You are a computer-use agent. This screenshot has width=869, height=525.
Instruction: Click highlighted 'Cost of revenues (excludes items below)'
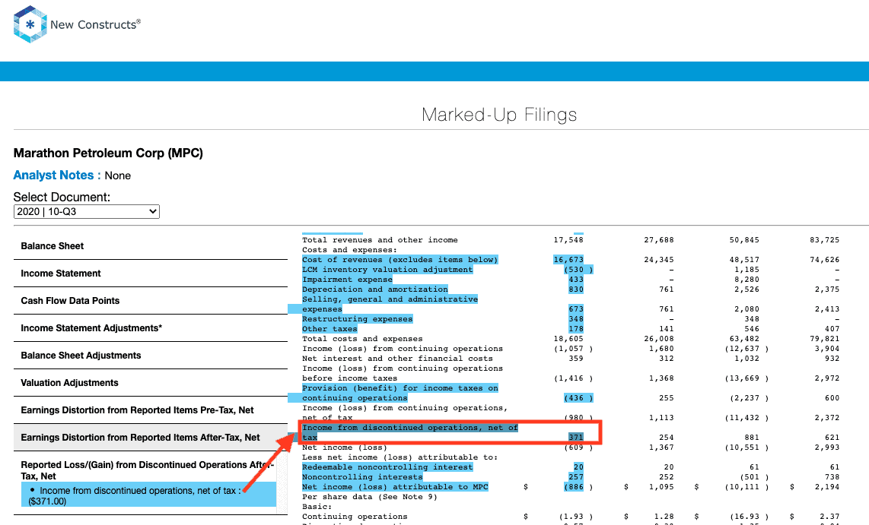[399, 259]
